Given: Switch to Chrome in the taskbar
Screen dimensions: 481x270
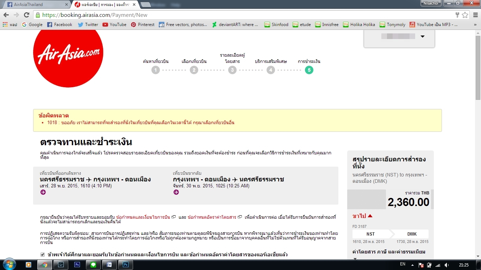Looking at the screenshot, I should coord(45,265).
